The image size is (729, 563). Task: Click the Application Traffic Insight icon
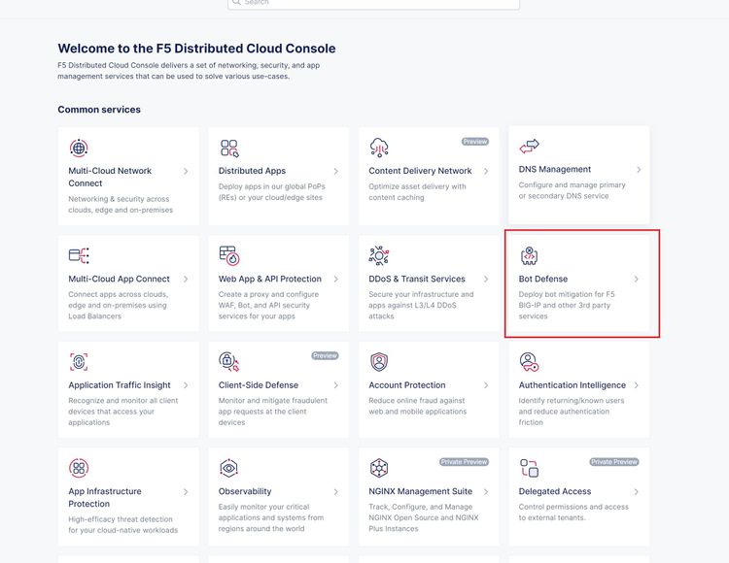(79, 362)
